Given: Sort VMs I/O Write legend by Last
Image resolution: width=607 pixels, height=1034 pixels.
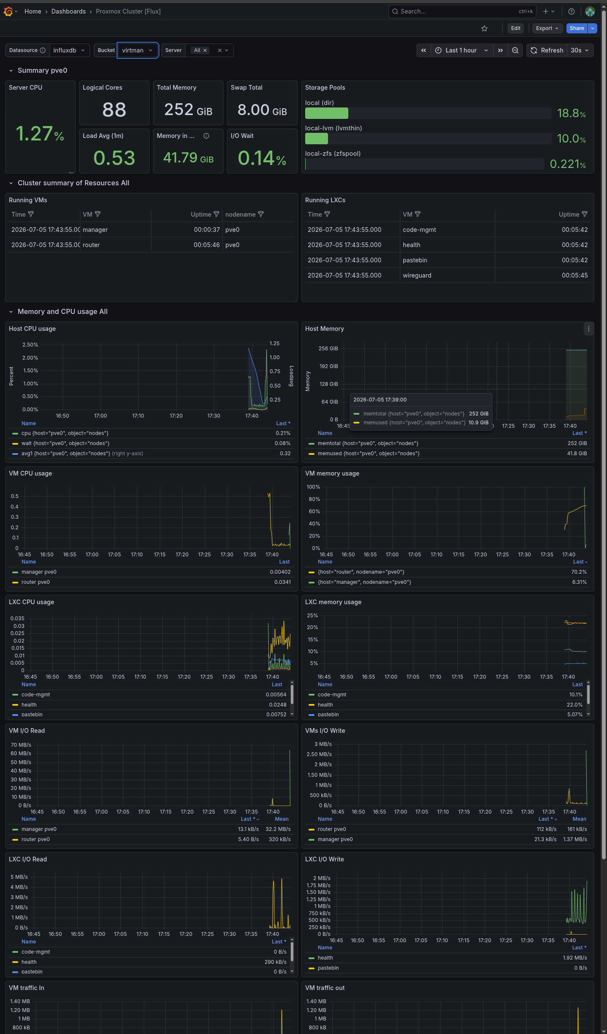Looking at the screenshot, I should tap(548, 819).
